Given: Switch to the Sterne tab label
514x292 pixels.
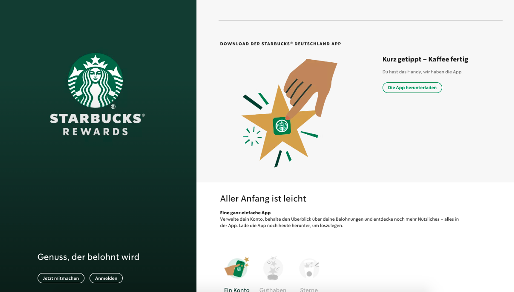Looking at the screenshot, I should pyautogui.click(x=309, y=290).
